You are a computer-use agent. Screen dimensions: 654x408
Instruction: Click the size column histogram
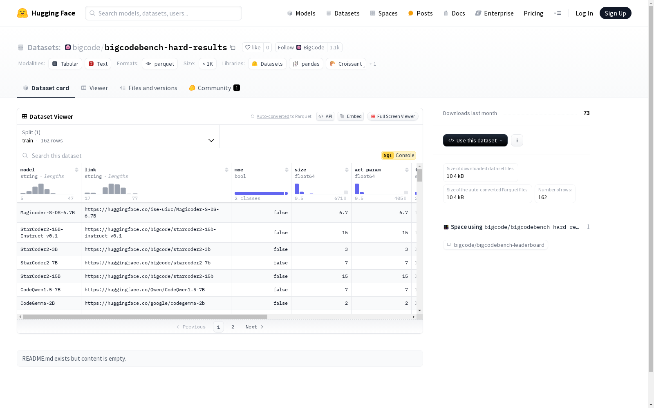pyautogui.click(x=321, y=189)
